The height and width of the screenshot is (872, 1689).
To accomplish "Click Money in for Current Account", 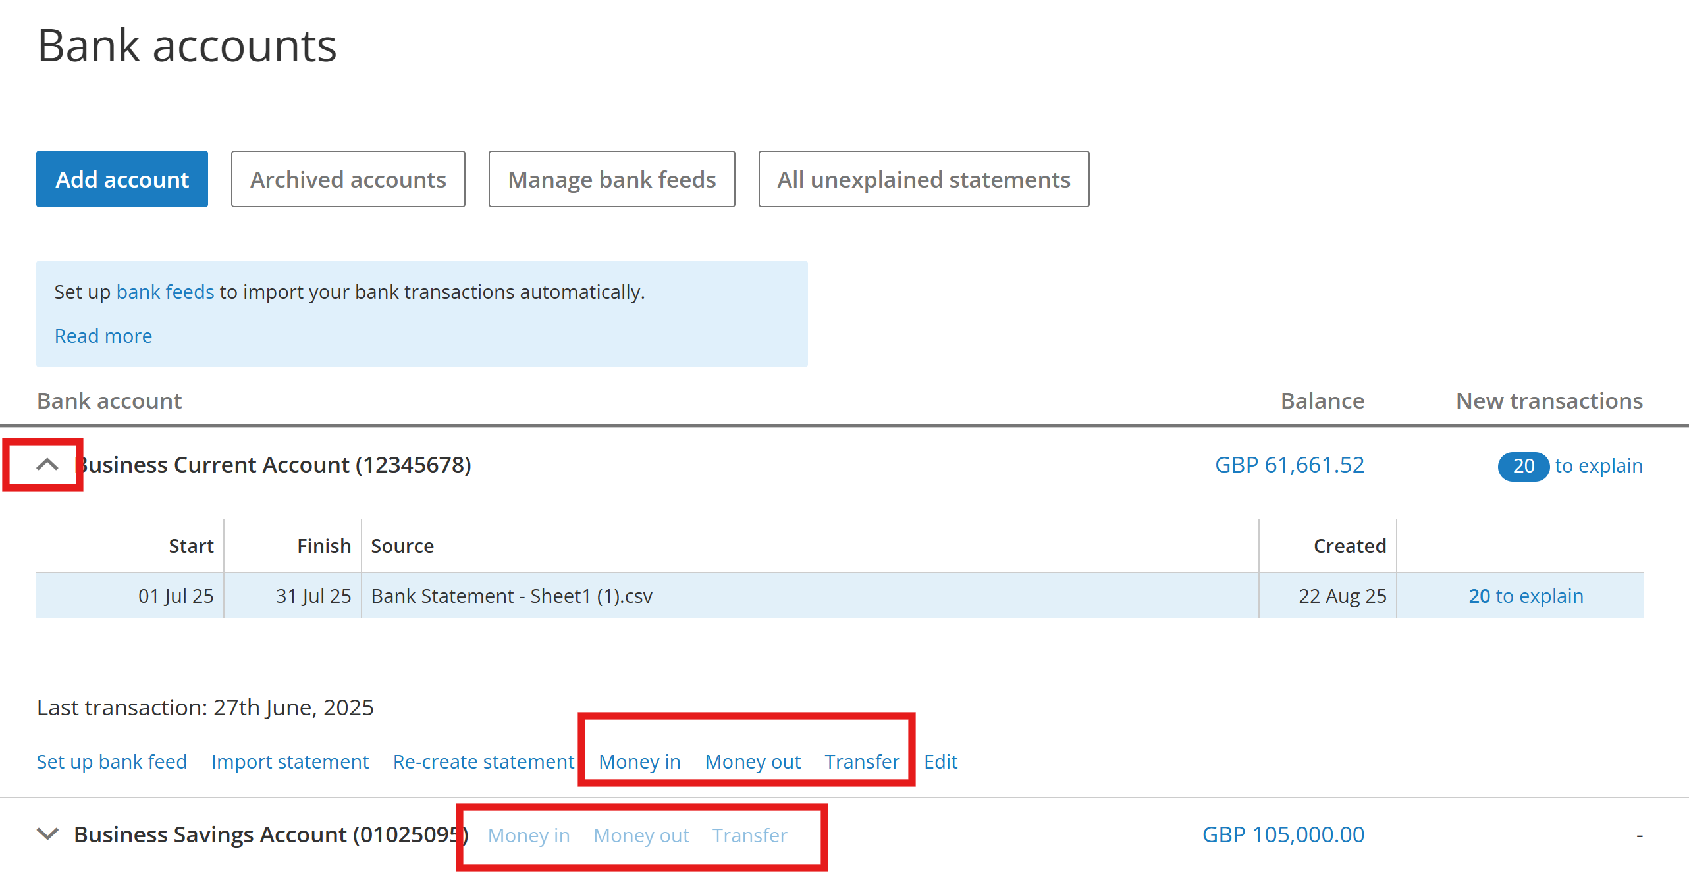I will 639,761.
